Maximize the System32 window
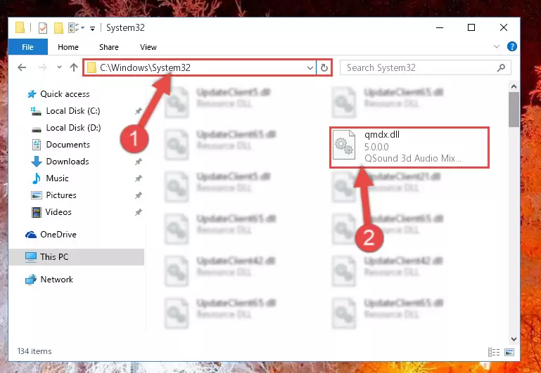Image resolution: width=541 pixels, height=373 pixels. tap(471, 27)
